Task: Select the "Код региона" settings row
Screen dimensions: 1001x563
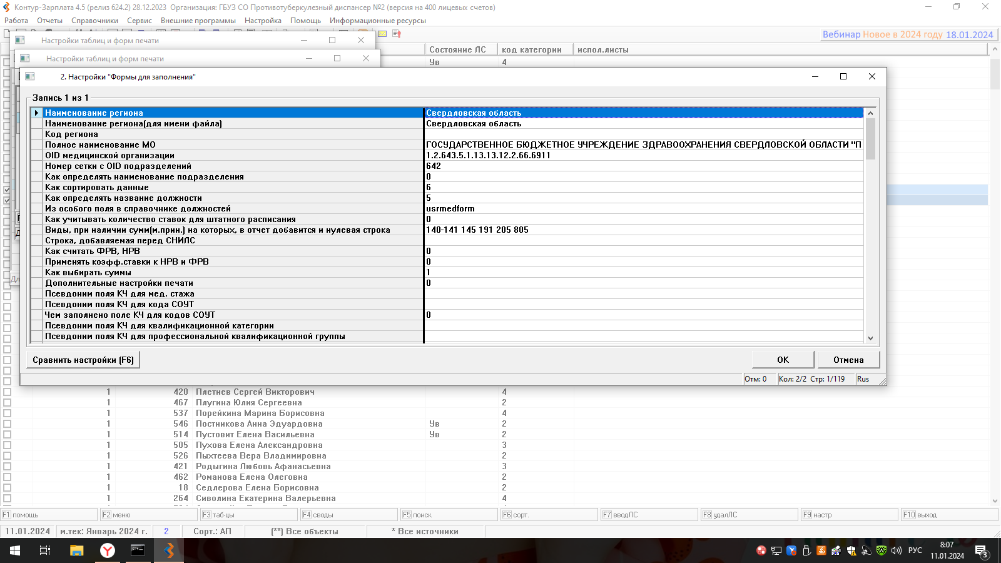Action: coord(447,134)
